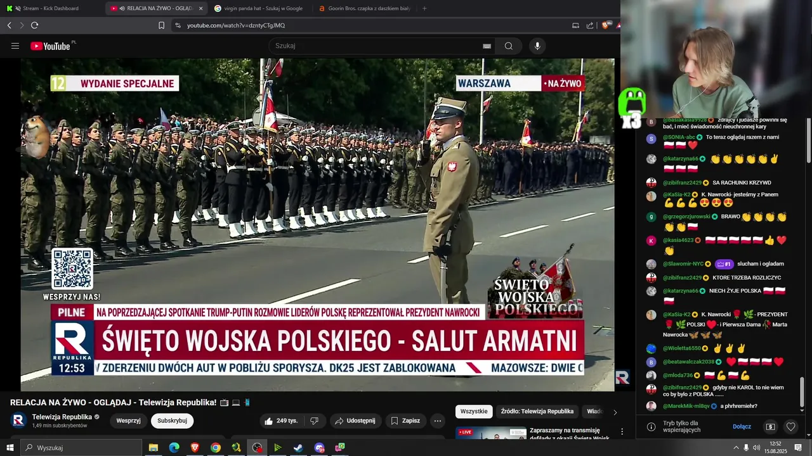812x456 pixels.
Task: Open the LIVE recommended video thumbnail
Action: coord(491,433)
